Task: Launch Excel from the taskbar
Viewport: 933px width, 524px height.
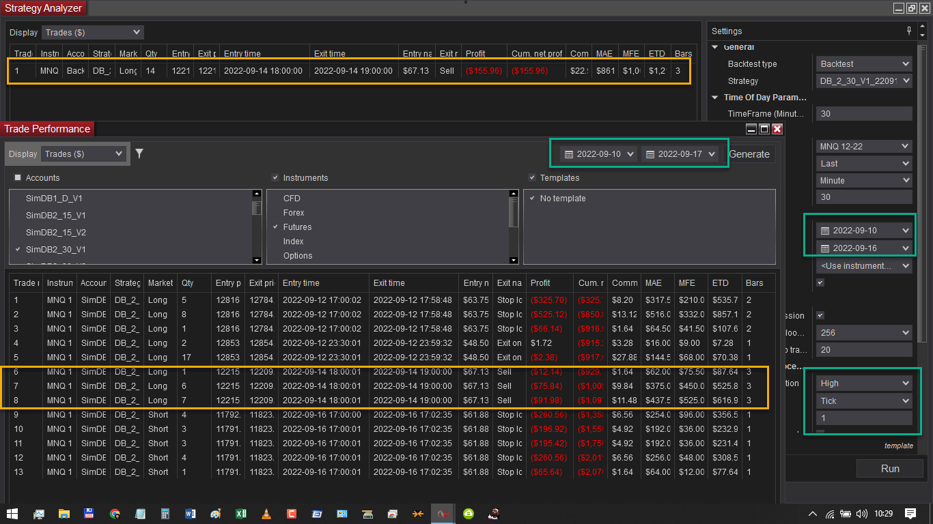Action: [x=240, y=514]
